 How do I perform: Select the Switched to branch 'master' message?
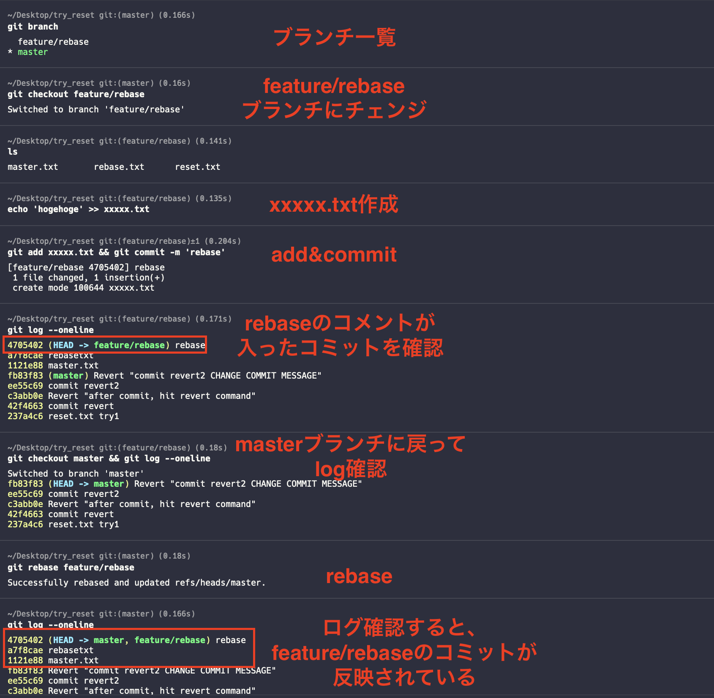[x=76, y=473]
